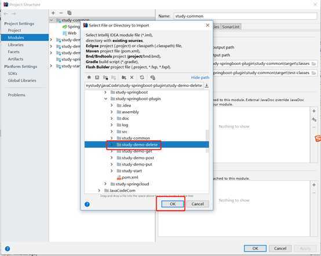321x256 pixels.
Task: Collapse the study-springboot-plugin folder
Action: [105, 99]
